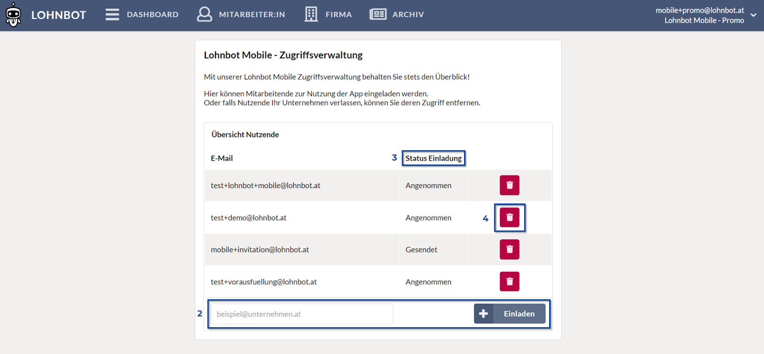
Task: Open the ARCHIV menu label
Action: 408,14
